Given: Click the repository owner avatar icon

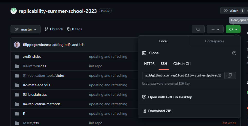Looking at the screenshot, I should (13, 11).
